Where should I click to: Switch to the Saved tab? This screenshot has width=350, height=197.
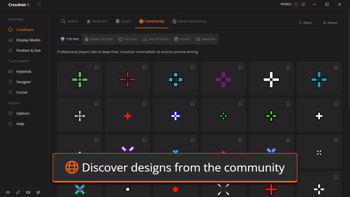pyautogui.click(x=123, y=21)
